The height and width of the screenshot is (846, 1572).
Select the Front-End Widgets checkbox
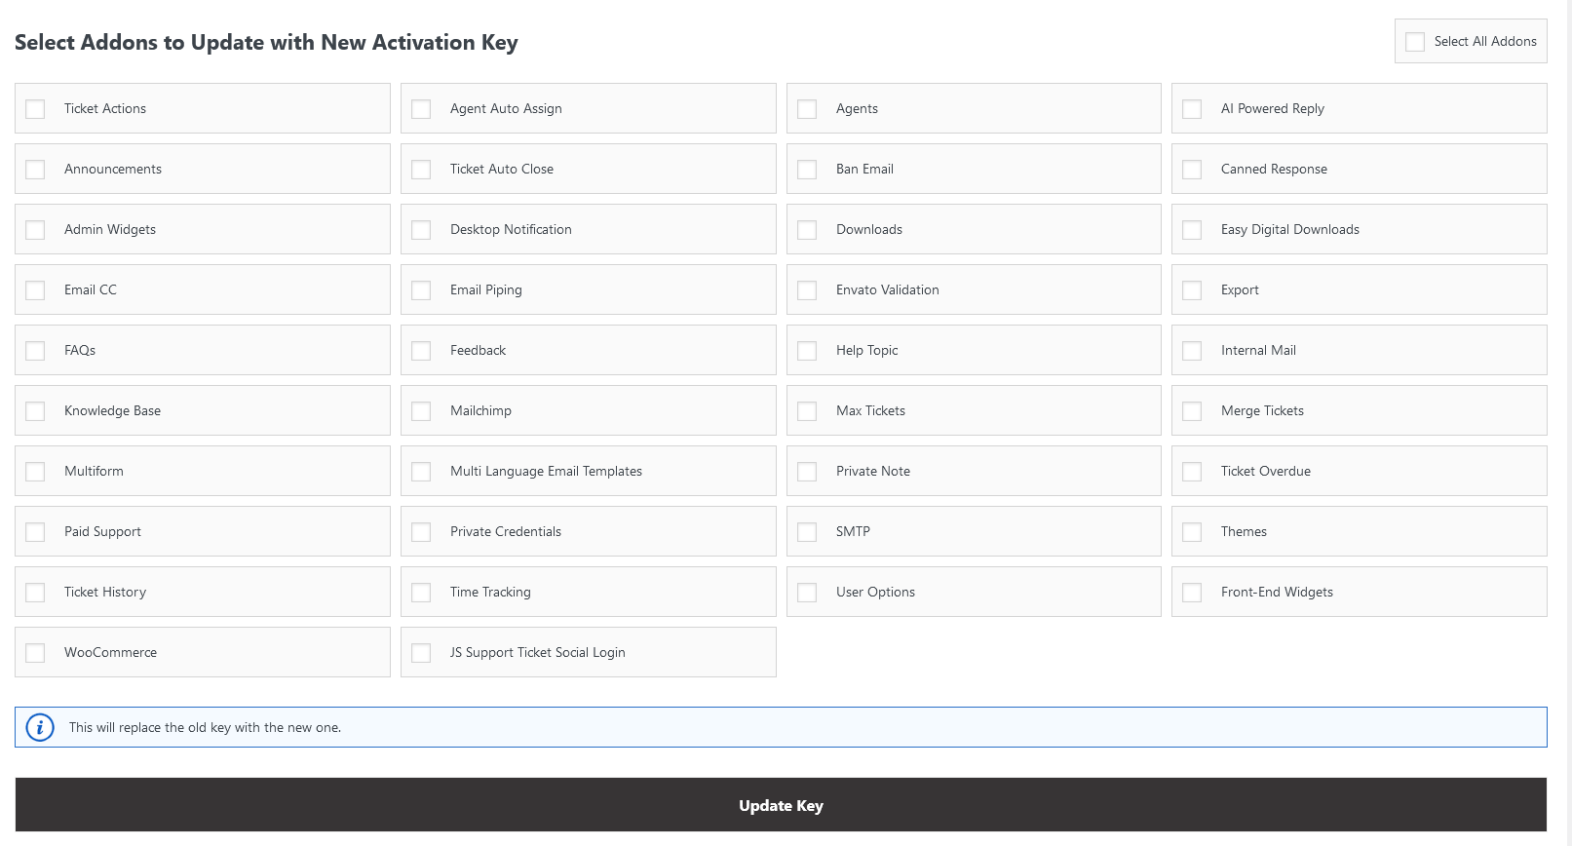(x=1192, y=593)
